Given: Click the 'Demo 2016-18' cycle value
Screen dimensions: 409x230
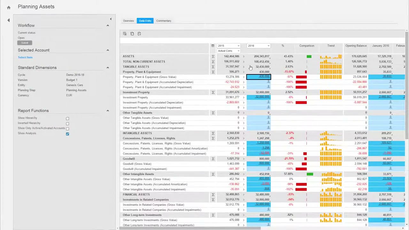Looking at the screenshot, I should (75, 75).
